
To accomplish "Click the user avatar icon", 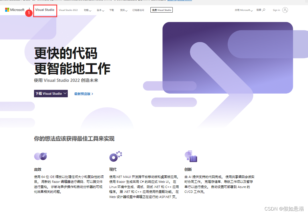I will pos(285,10).
